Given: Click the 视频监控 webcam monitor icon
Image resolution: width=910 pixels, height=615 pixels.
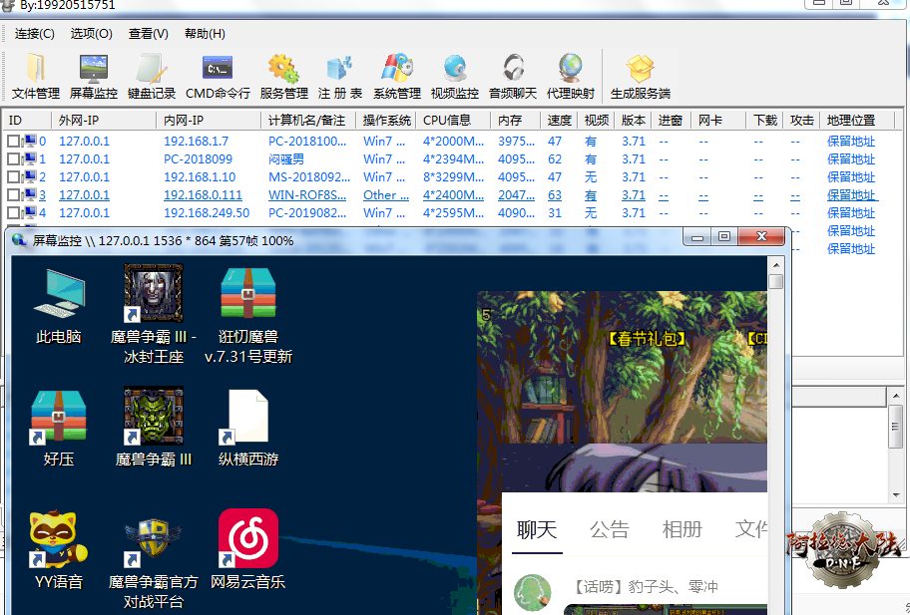Looking at the screenshot, I should tap(455, 77).
